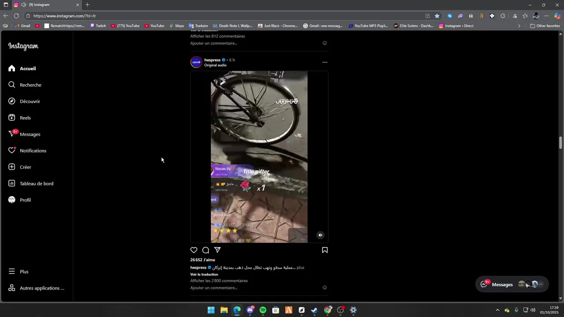Click the Original audio link
The height and width of the screenshot is (317, 564).
215,65
